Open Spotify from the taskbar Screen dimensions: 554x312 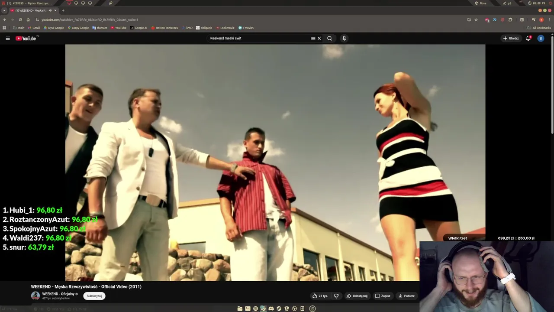click(255, 309)
